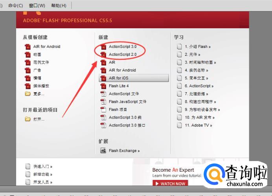Screen dimensions: 272x196
Task: Click the Flash JavaScript 文件 icon
Action: pyautogui.click(x=103, y=102)
